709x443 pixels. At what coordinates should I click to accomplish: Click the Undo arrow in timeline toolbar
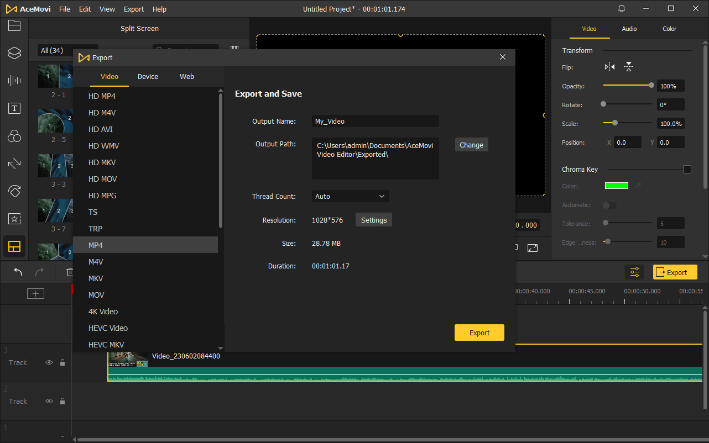[18, 272]
